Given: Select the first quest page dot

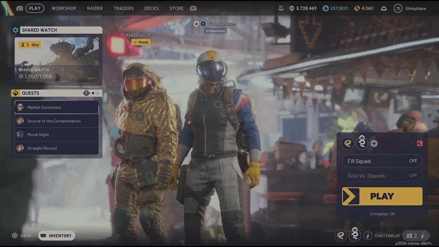Looking at the screenshot, I should [93, 93].
